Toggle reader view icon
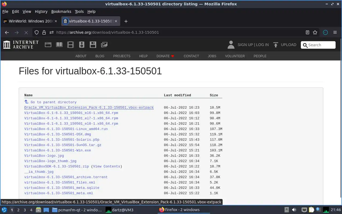Viewport: 342px width, 214px height. [308, 32]
